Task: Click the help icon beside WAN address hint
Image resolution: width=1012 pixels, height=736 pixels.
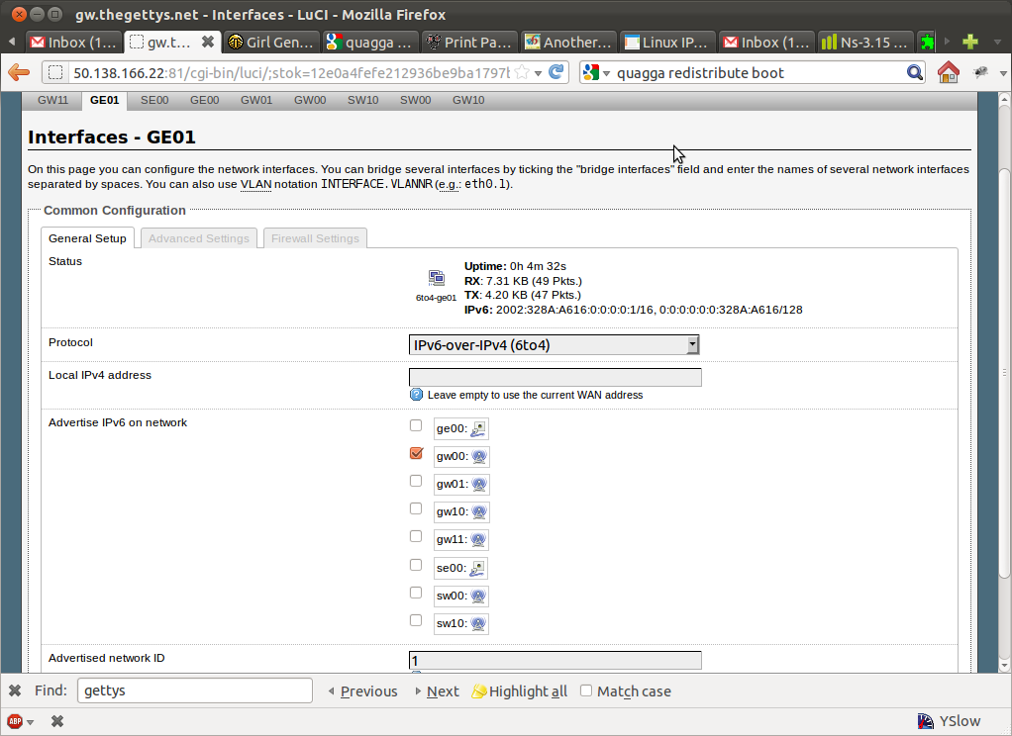Action: [416, 394]
